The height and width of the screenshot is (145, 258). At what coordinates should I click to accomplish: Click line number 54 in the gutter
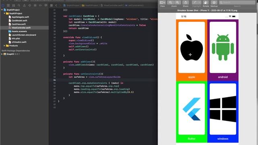click(x=54, y=80)
